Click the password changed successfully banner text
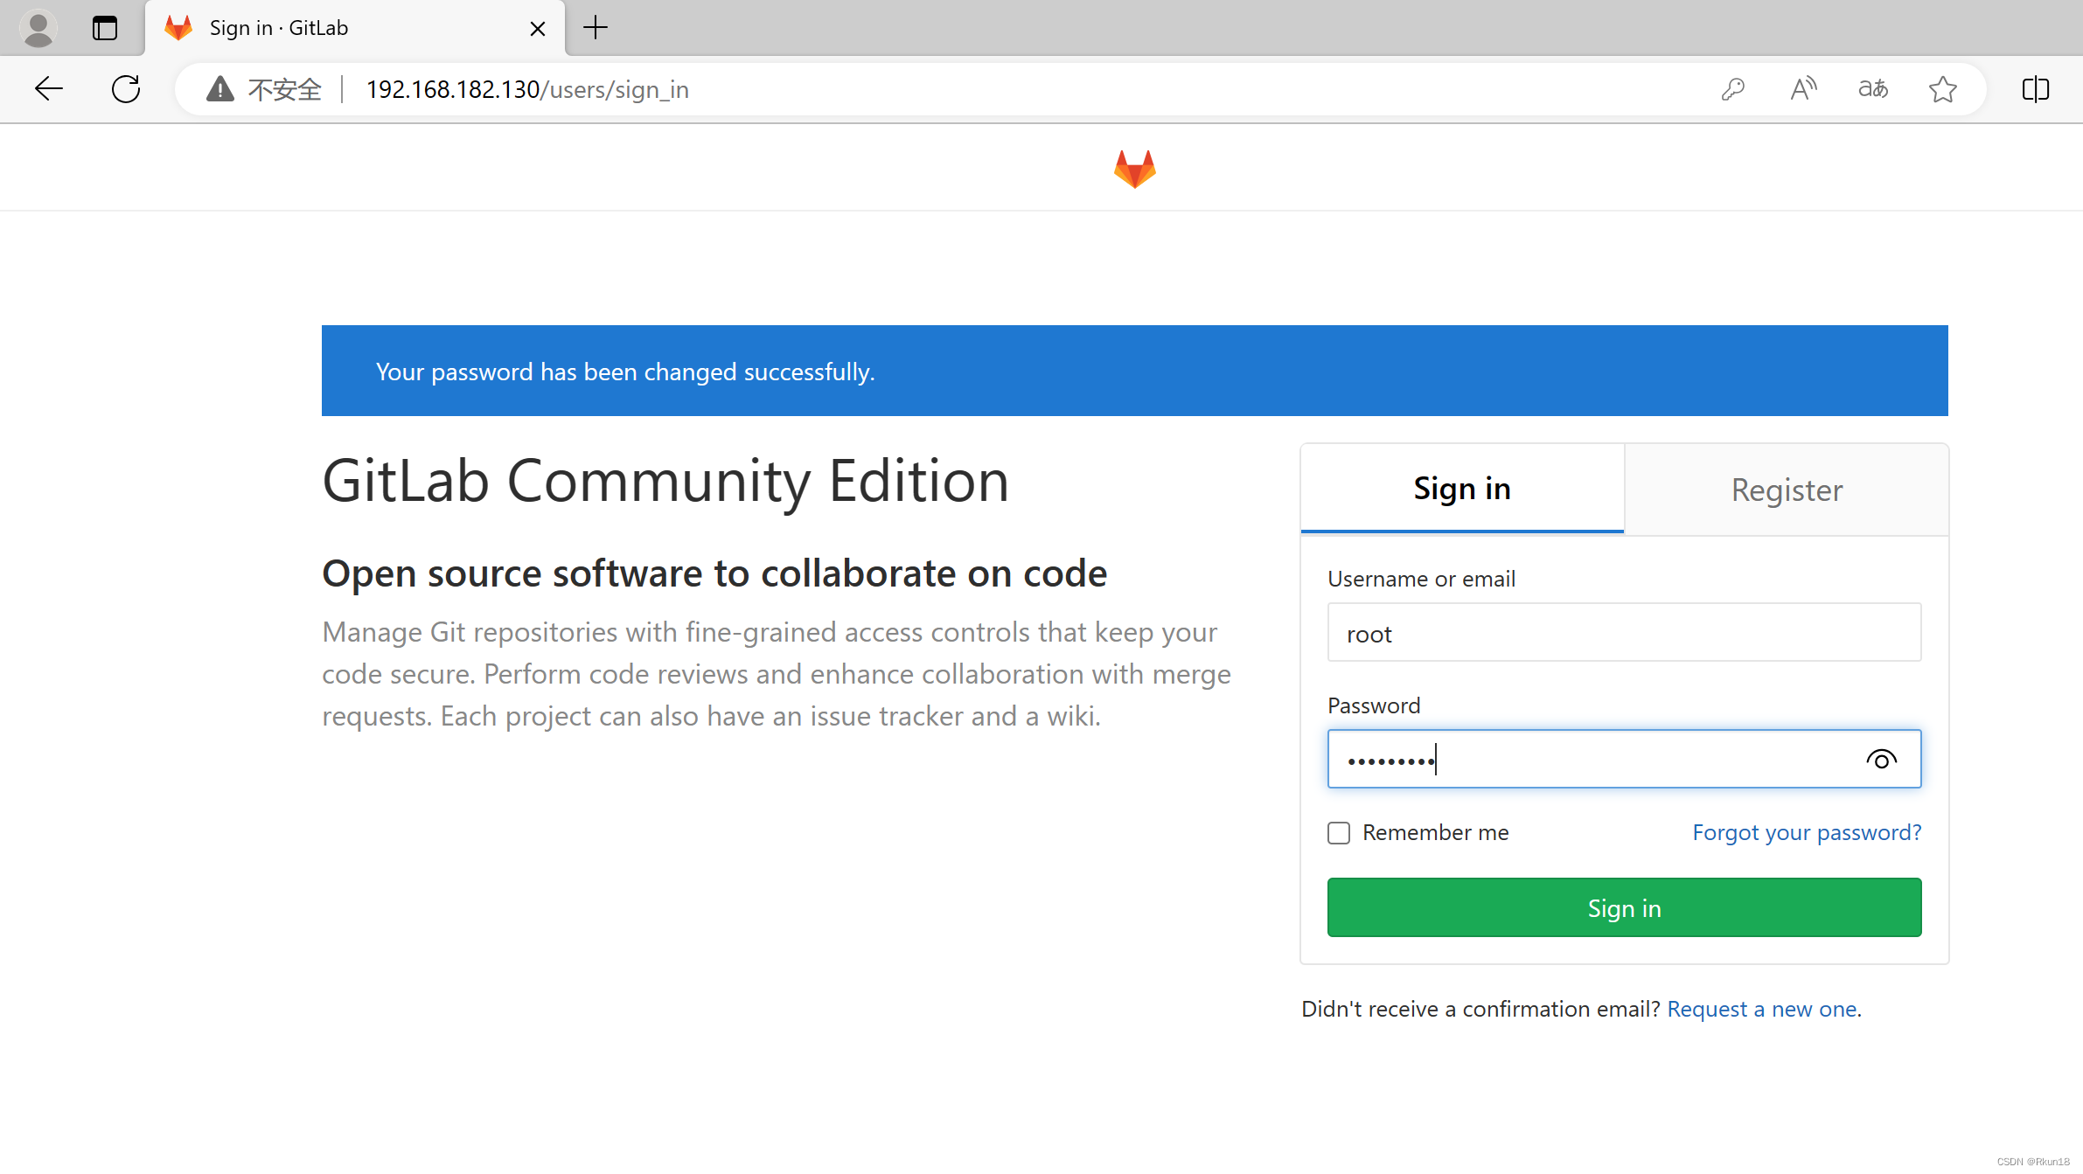2083x1174 pixels. 625,372
